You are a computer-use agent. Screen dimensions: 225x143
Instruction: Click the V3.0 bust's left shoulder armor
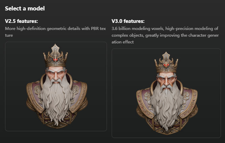[144, 102]
